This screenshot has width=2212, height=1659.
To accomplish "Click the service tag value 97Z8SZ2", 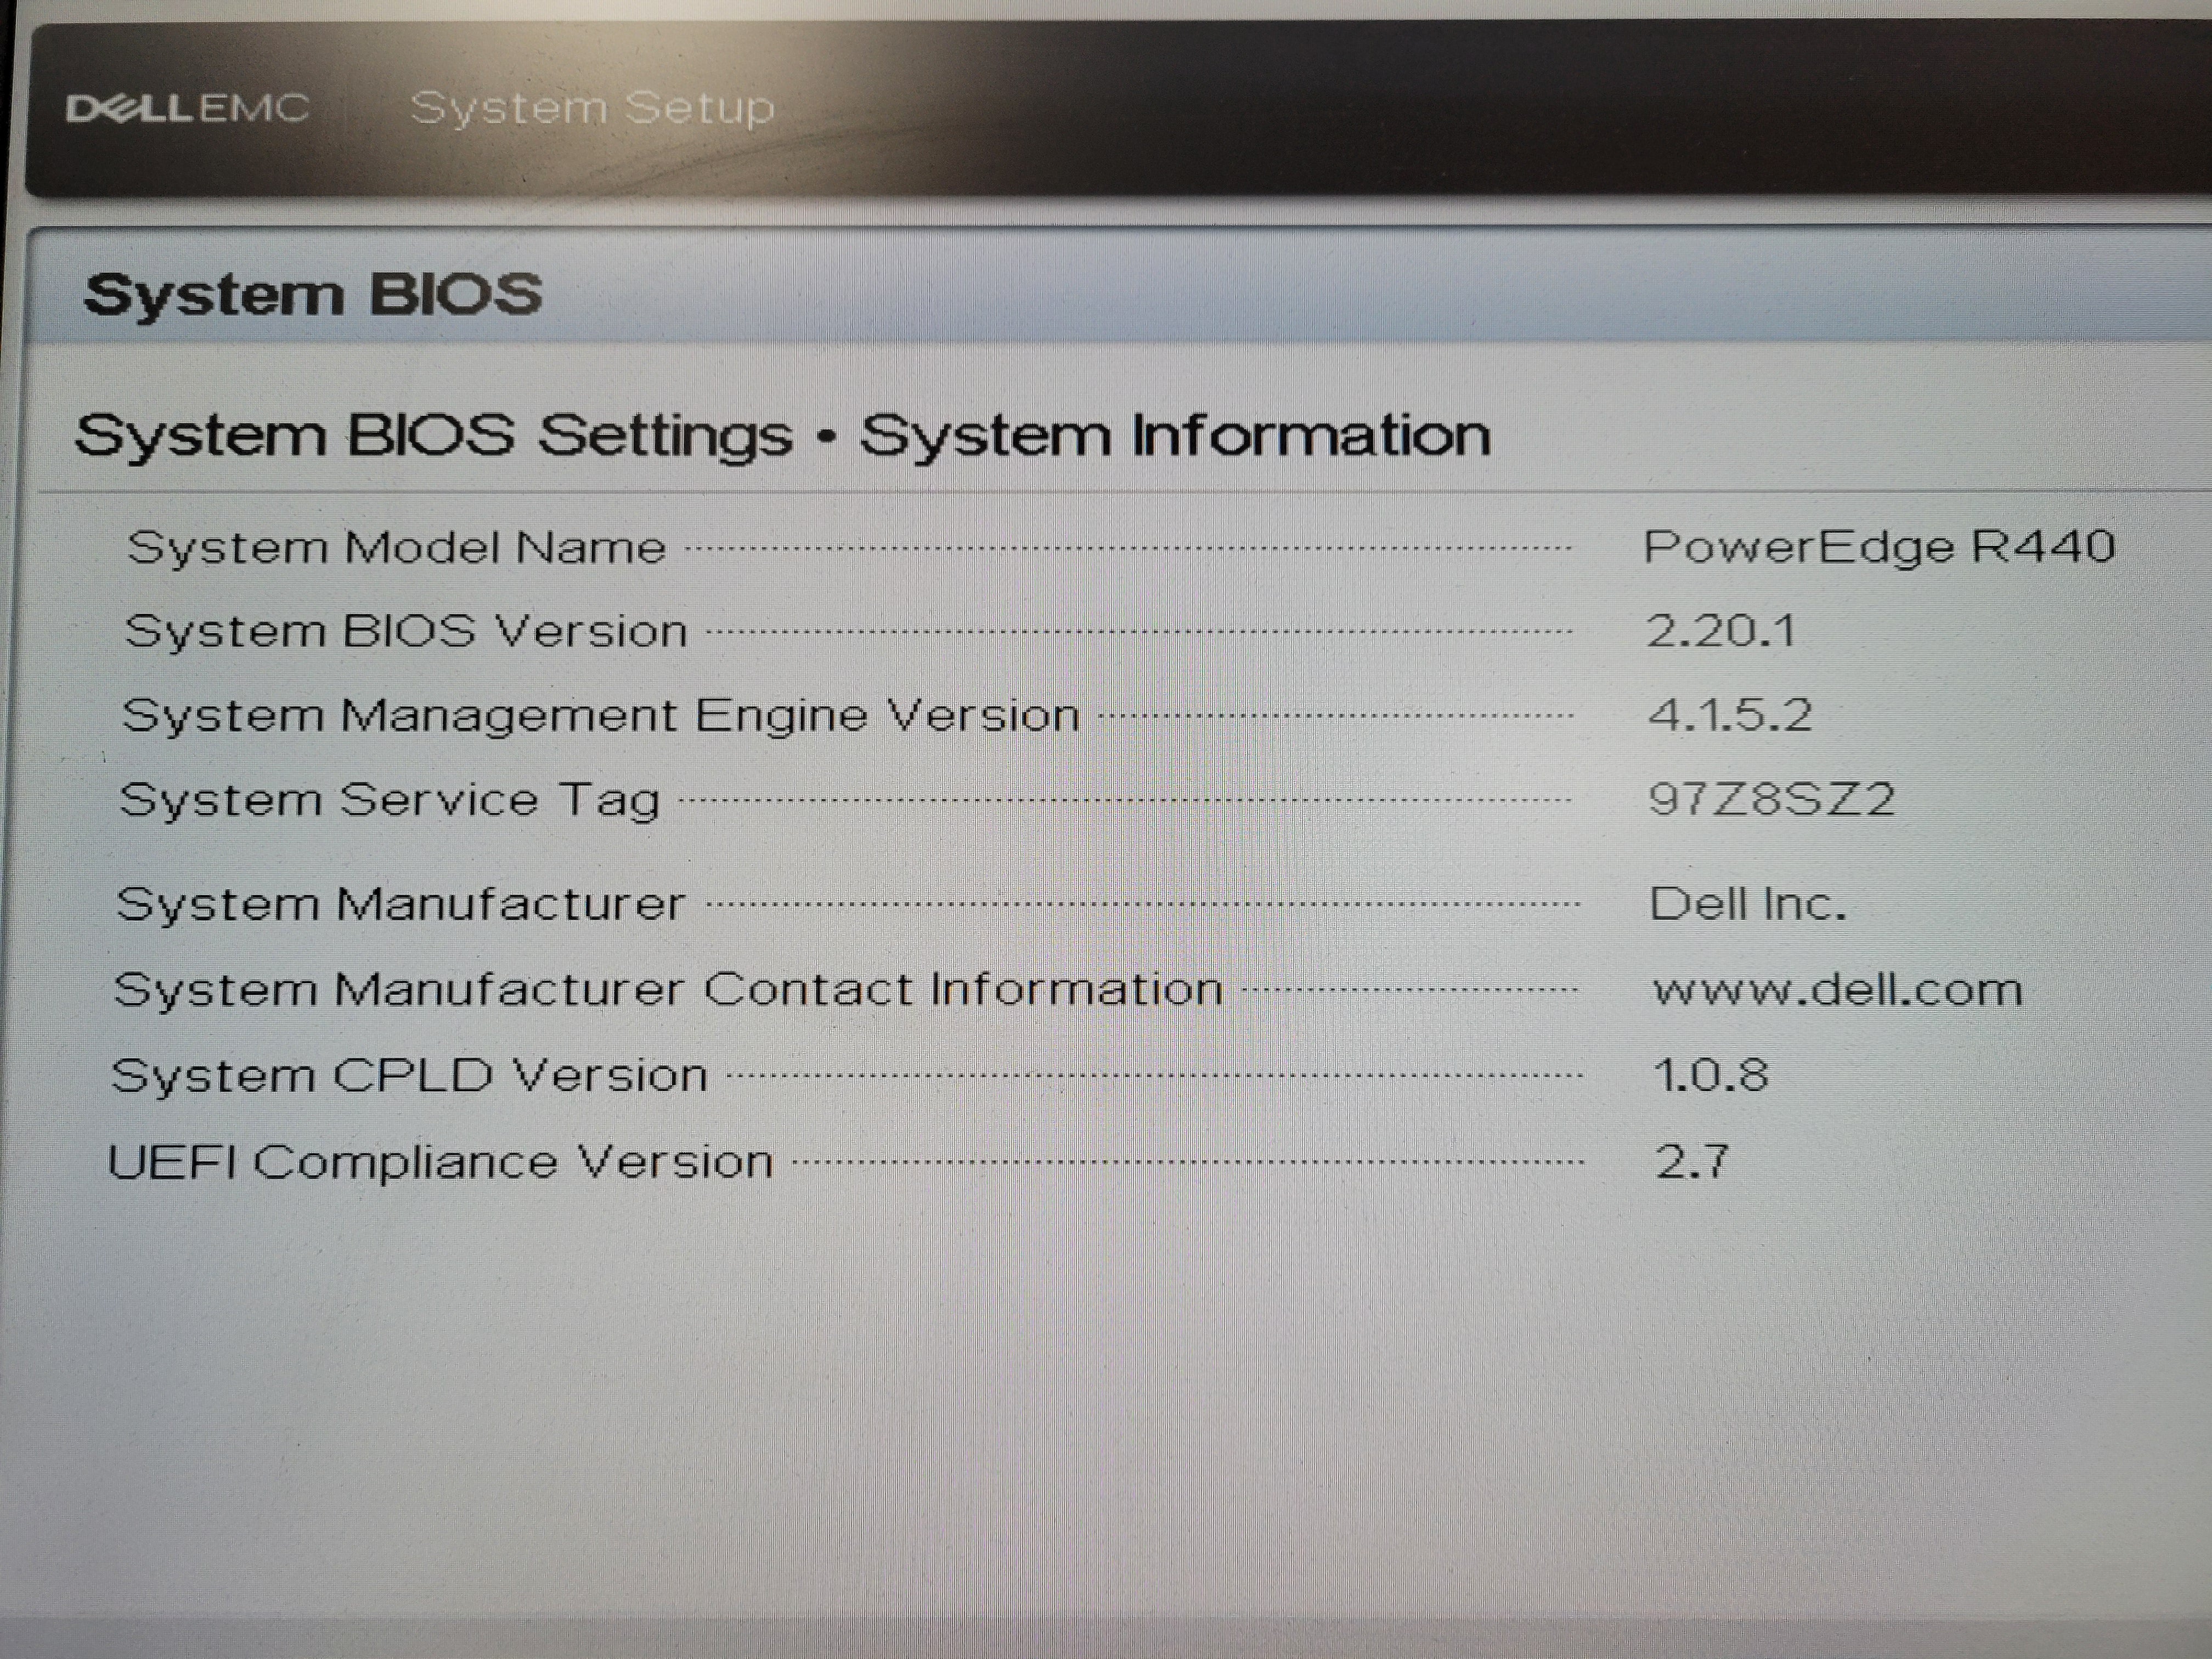I will [1771, 799].
